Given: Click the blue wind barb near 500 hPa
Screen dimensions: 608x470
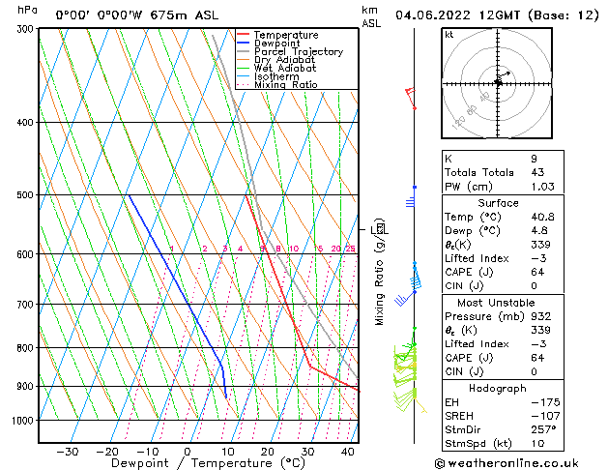Looking at the screenshot, I should (x=411, y=201).
